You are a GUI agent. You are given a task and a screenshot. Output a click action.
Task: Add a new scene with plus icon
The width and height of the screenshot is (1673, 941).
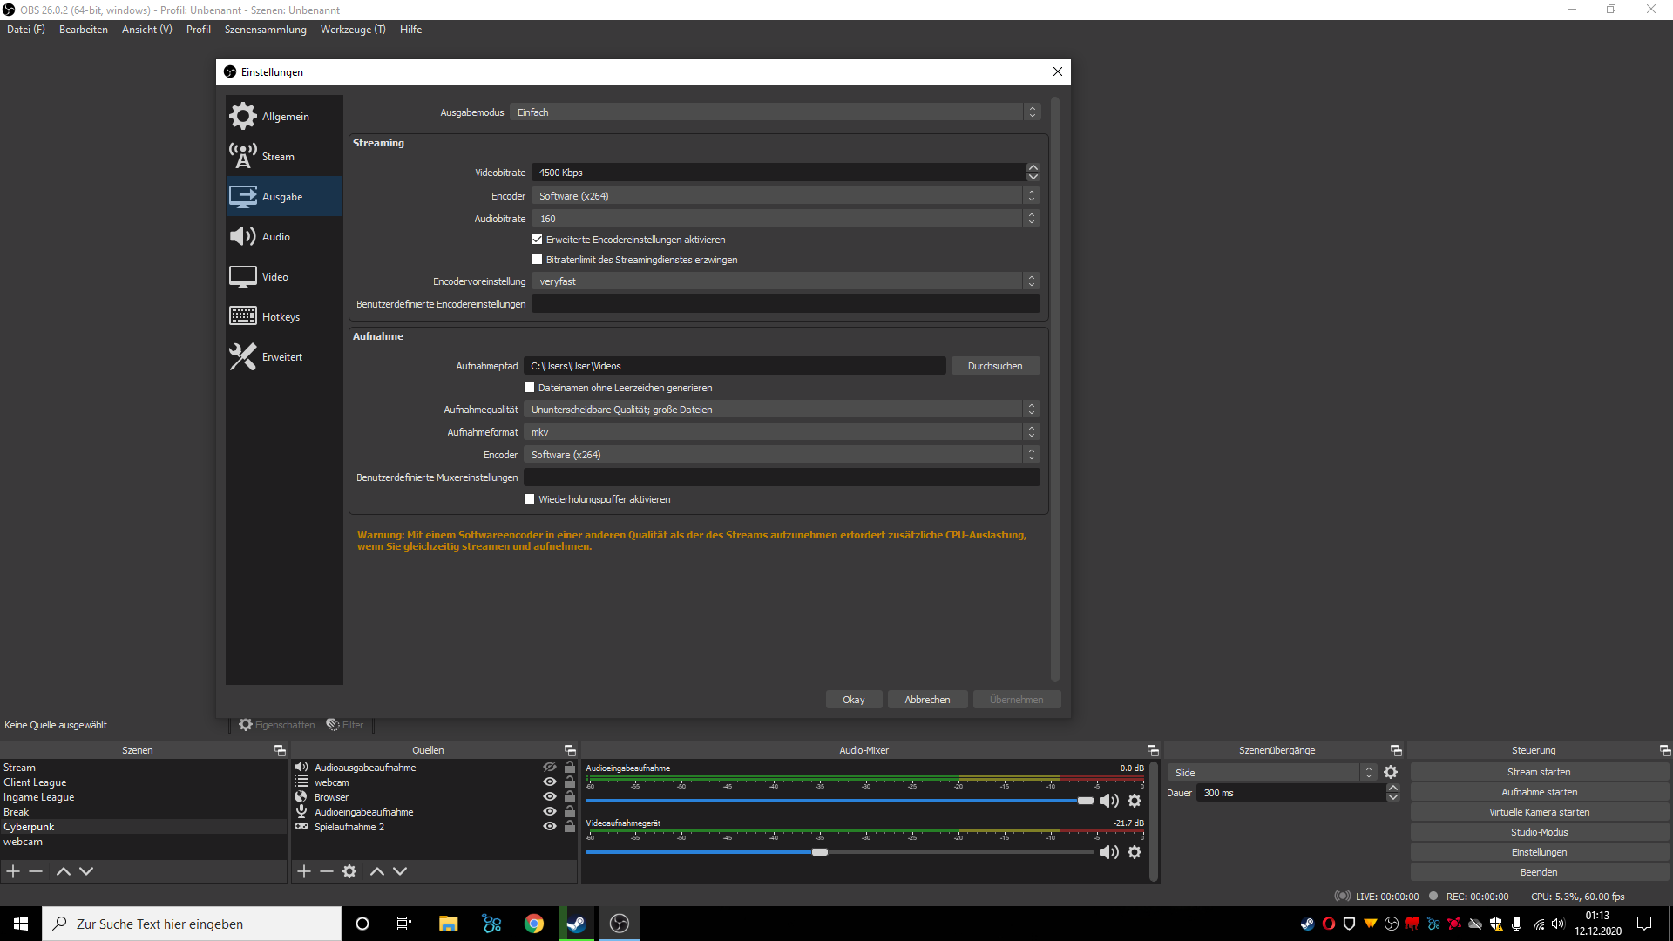coord(13,871)
